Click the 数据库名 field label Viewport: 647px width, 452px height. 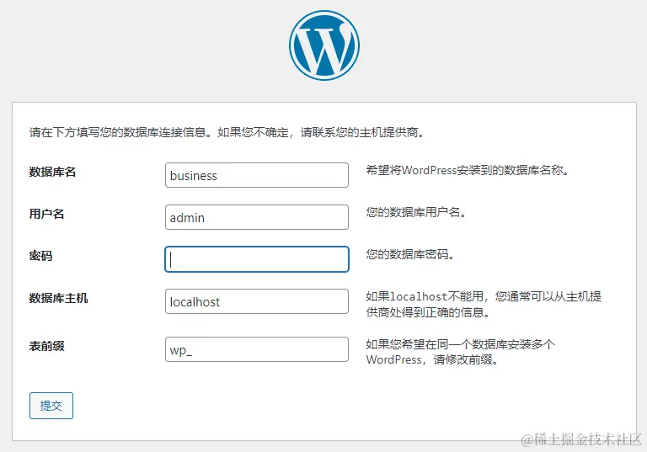(52, 172)
